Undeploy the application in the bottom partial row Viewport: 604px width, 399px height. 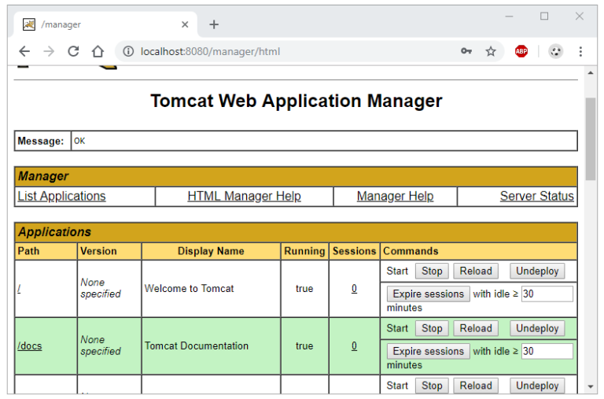tap(537, 386)
